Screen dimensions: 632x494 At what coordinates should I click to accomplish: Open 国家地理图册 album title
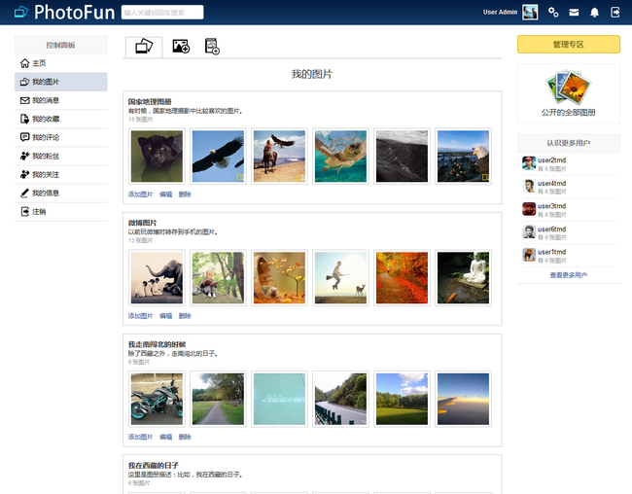pos(150,102)
